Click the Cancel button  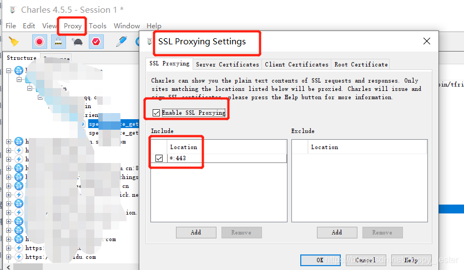click(366, 260)
